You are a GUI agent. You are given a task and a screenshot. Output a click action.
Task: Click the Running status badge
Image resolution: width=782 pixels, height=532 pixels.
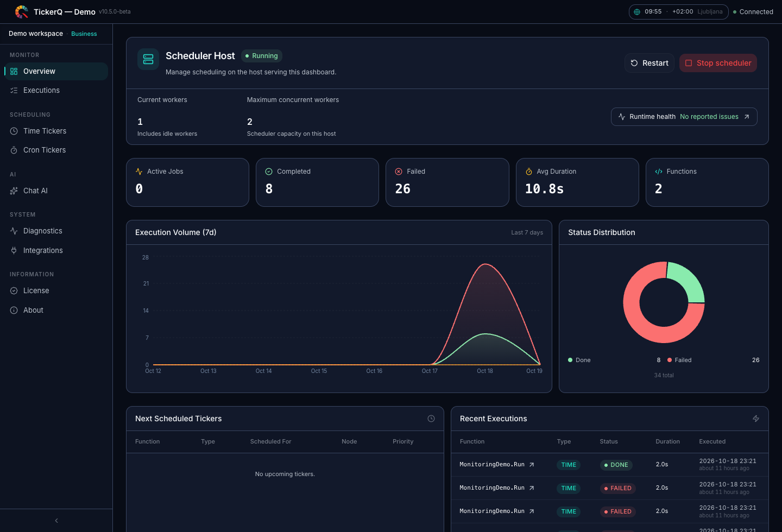click(x=262, y=56)
